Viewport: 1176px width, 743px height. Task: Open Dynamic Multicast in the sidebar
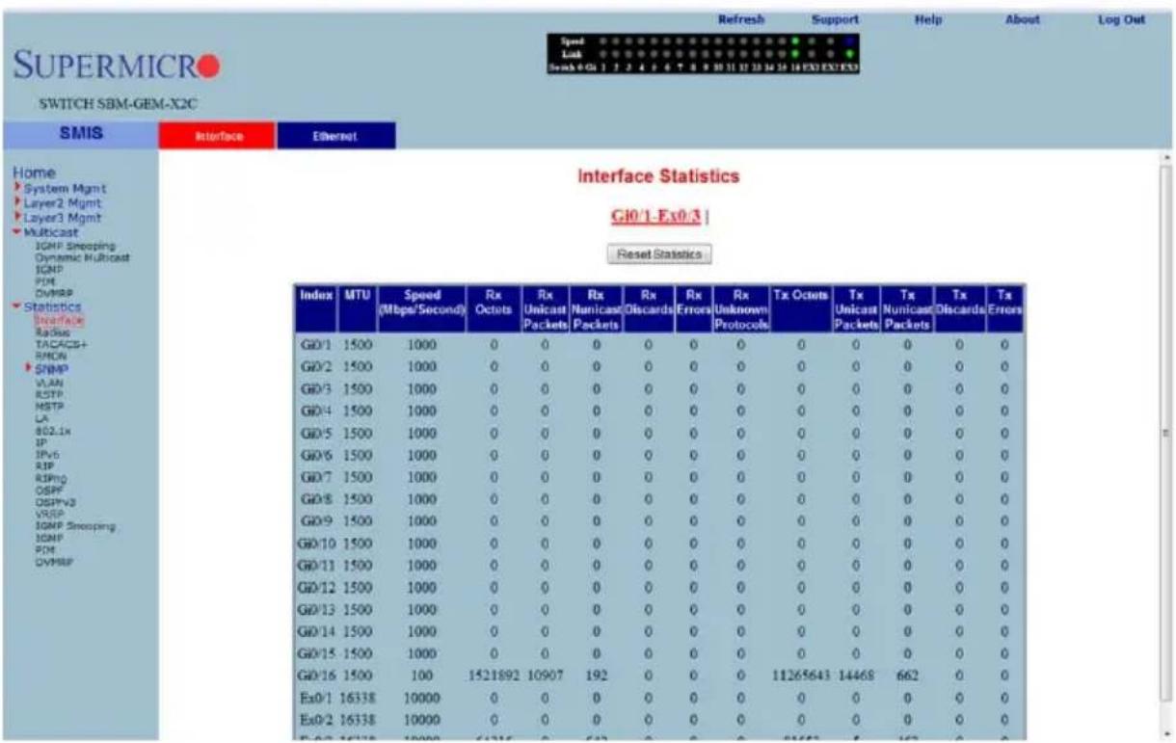(x=82, y=256)
